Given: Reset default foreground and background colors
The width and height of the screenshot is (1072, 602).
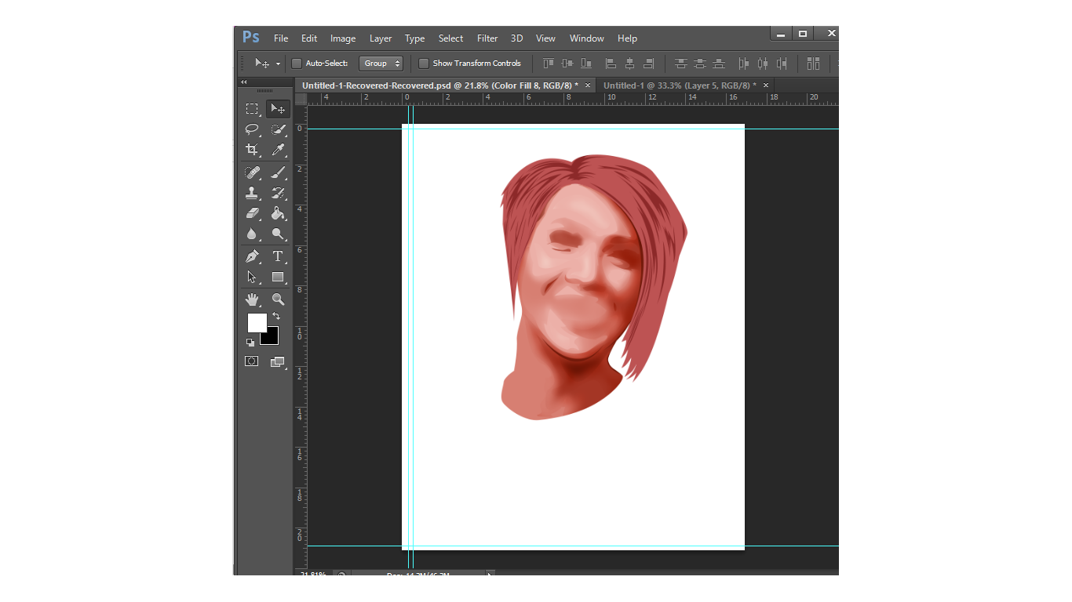Looking at the screenshot, I should click(250, 343).
